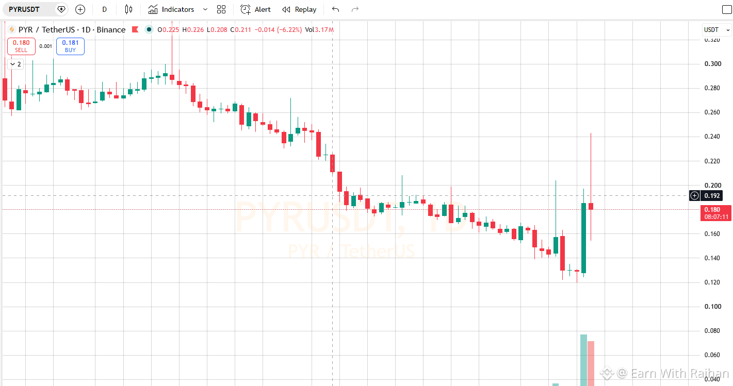Viewport: 733px width, 386px height.
Task: Click the 0.180 SELL button
Action: 21,46
